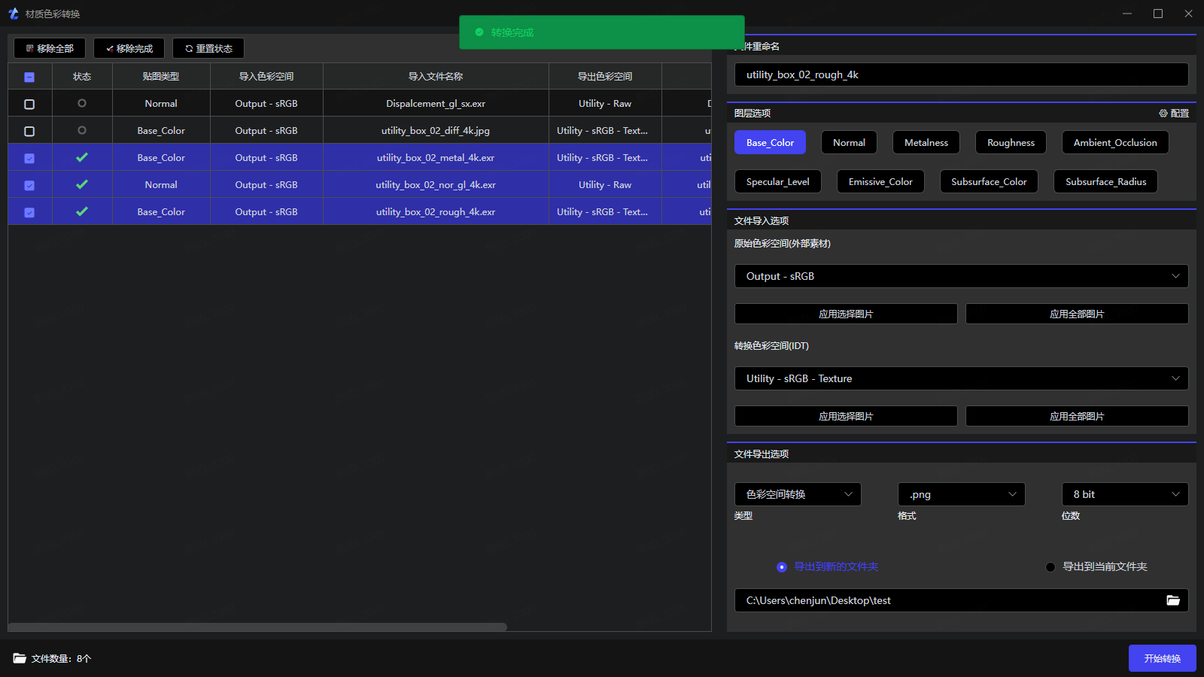Check the box for Dispalcement_gl_sx.exr row
Image resolution: width=1204 pixels, height=677 pixels.
(x=29, y=104)
